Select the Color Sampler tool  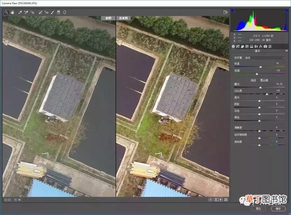pyautogui.click(x=26, y=12)
